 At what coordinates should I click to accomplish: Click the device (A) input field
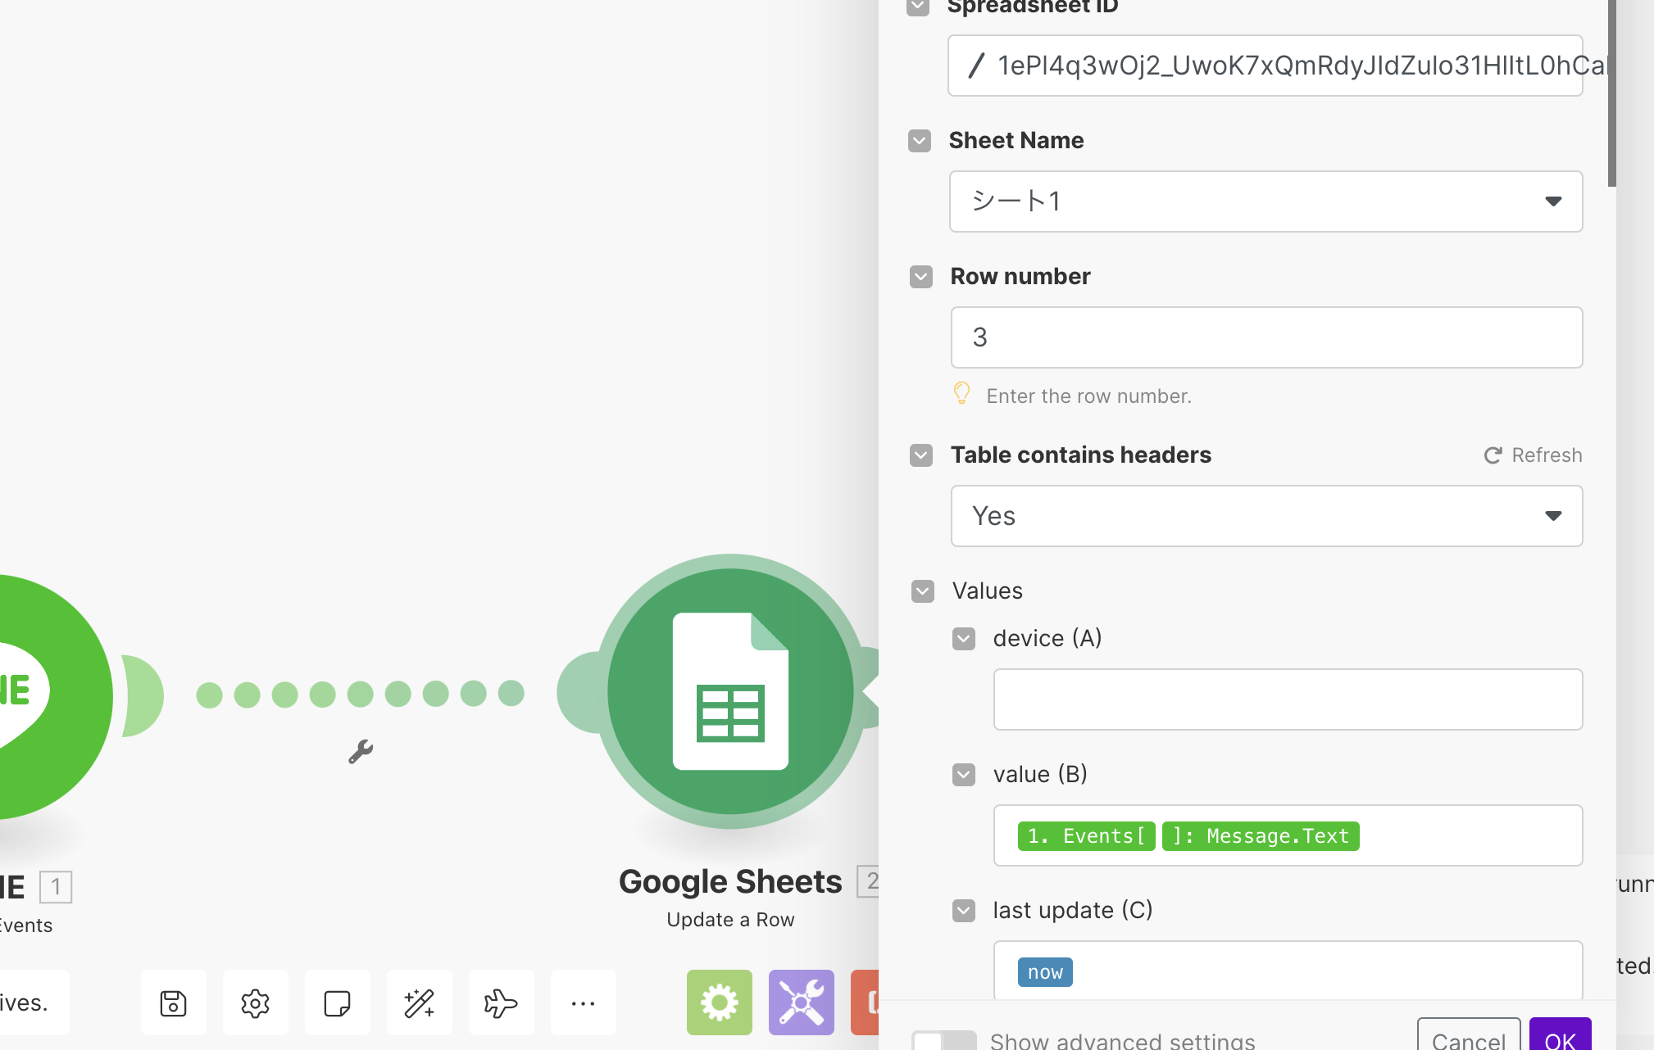(1287, 699)
